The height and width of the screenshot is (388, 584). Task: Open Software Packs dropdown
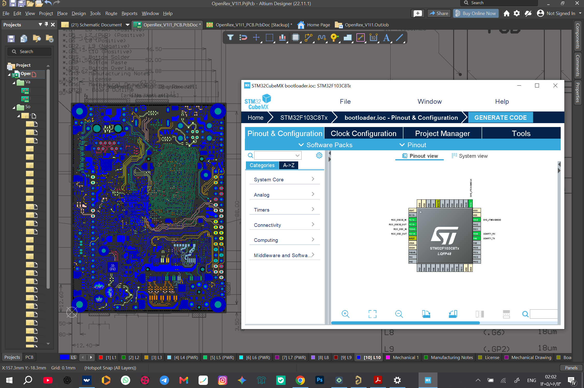click(x=325, y=145)
